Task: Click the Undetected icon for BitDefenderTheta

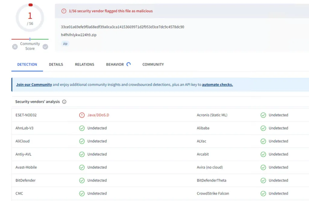Action: [263, 180]
